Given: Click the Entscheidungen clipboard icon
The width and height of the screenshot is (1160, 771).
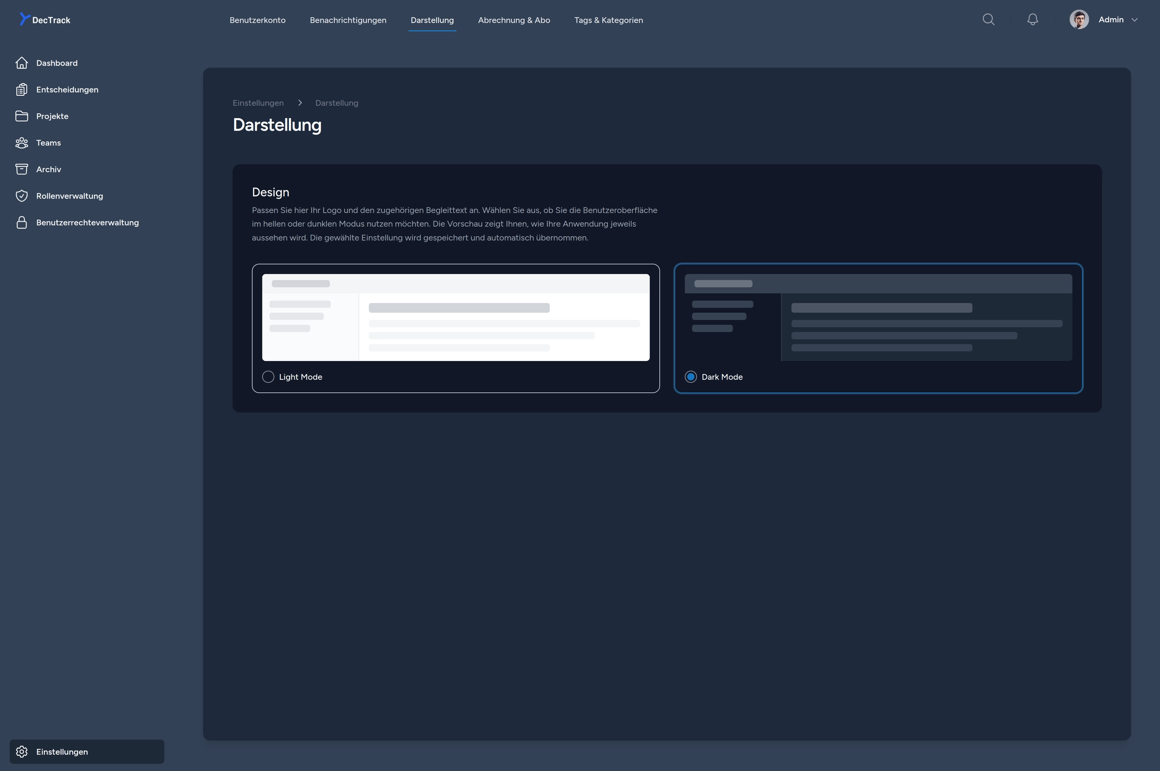Looking at the screenshot, I should tap(22, 89).
